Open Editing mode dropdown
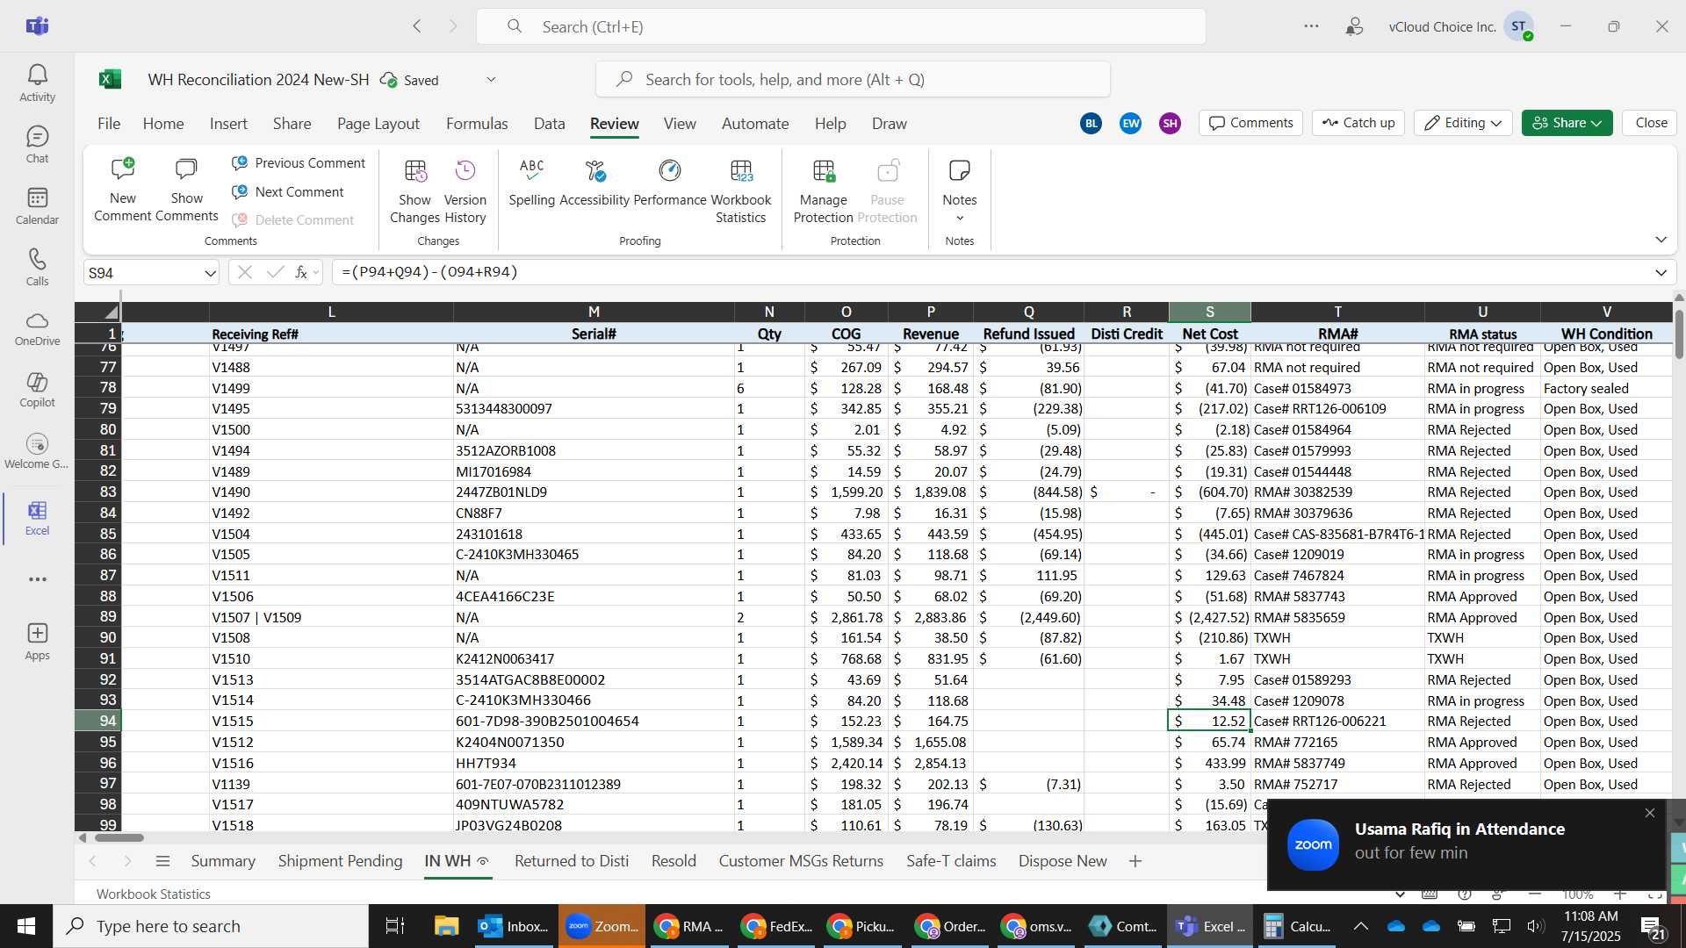The width and height of the screenshot is (1686, 948). [x=1463, y=123]
